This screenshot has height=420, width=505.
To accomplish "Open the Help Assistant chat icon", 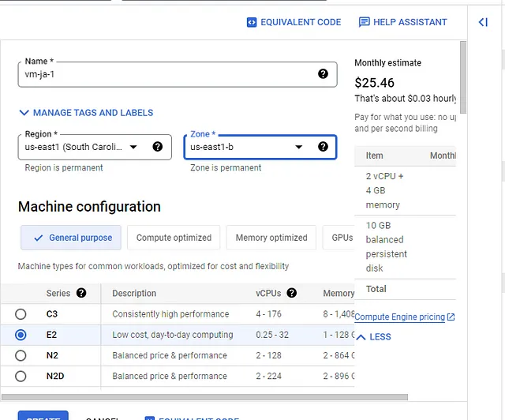I will [365, 22].
